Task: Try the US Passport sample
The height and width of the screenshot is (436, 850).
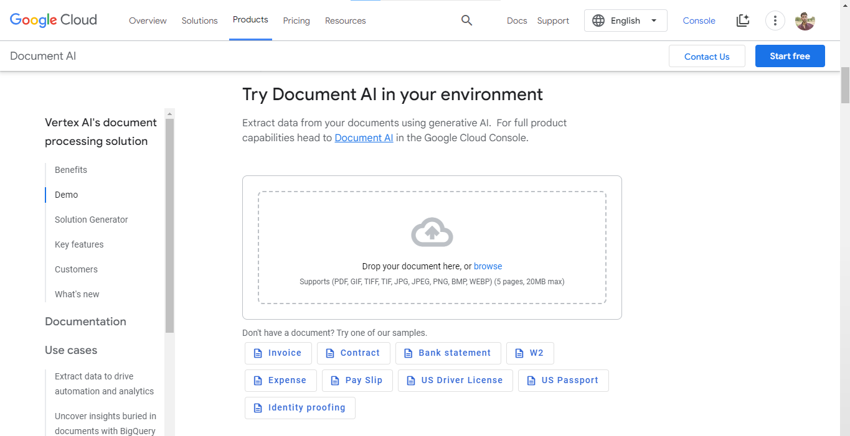Action: (x=563, y=380)
